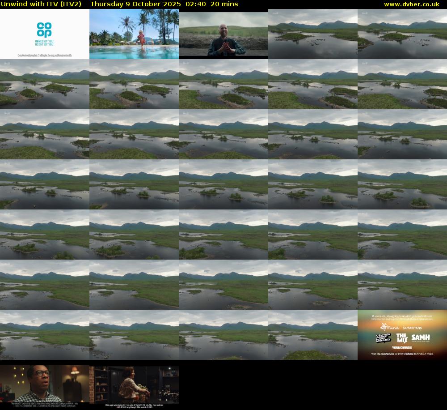
Task: Click the Campaign Against Living Miserably logo
Action: (x=384, y=338)
